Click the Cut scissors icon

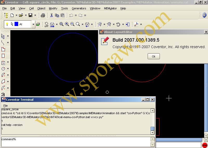click(x=51, y=15)
